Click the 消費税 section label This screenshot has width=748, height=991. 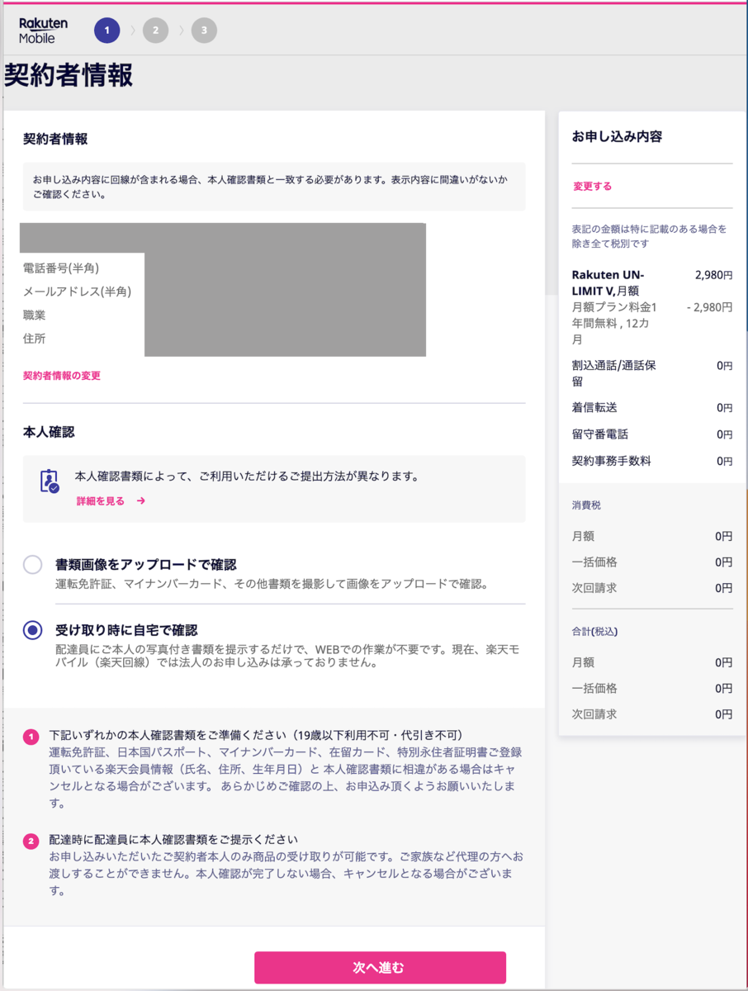[x=587, y=505]
